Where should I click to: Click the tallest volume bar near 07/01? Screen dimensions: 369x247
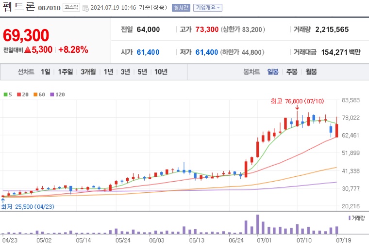click(258, 224)
